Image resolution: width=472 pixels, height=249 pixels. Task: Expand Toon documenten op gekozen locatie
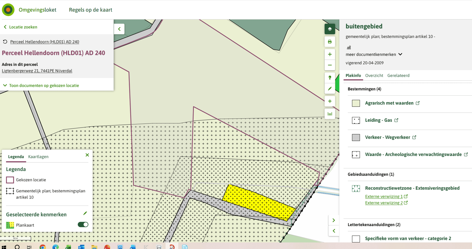pyautogui.click(x=41, y=86)
